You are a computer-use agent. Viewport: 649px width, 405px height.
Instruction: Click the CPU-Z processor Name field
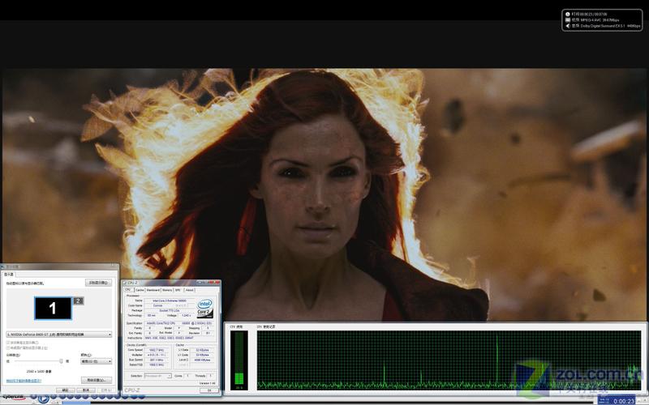169,301
